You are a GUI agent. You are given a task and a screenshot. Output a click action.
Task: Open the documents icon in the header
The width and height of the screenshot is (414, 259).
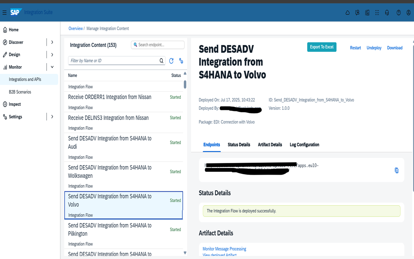367,13
